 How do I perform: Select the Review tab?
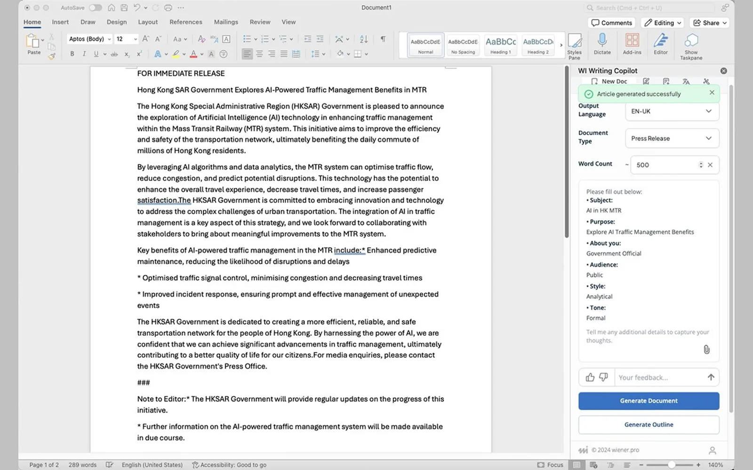(260, 22)
